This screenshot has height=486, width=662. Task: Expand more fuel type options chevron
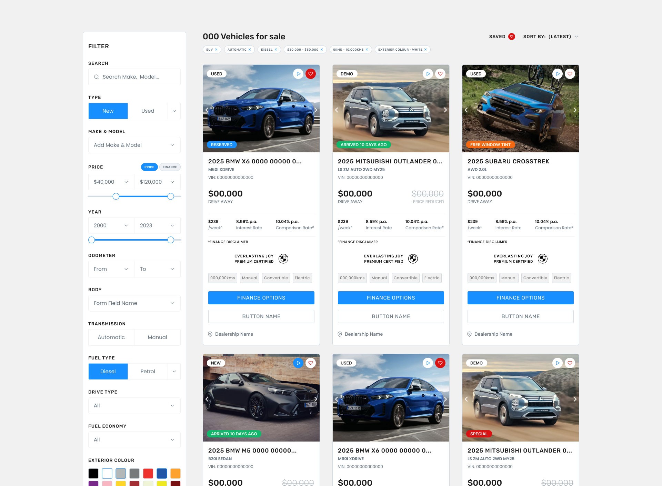(174, 372)
